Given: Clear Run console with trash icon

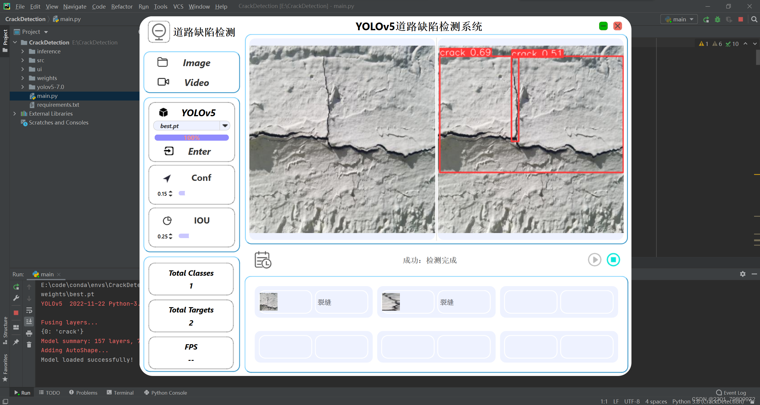Looking at the screenshot, I should point(29,345).
